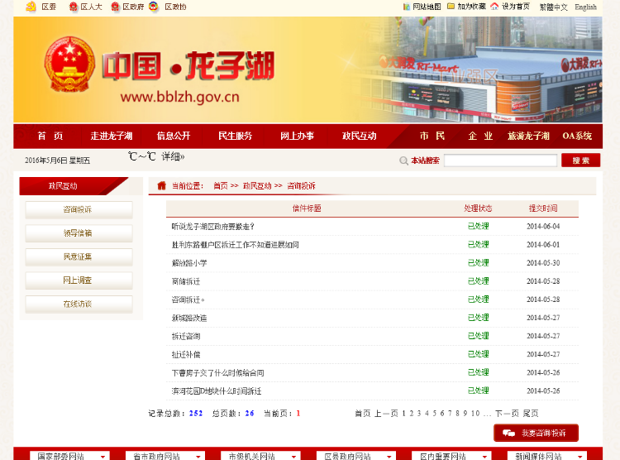Click the date cell 2014-06-04
Image resolution: width=620 pixels, height=460 pixels.
pos(543,227)
